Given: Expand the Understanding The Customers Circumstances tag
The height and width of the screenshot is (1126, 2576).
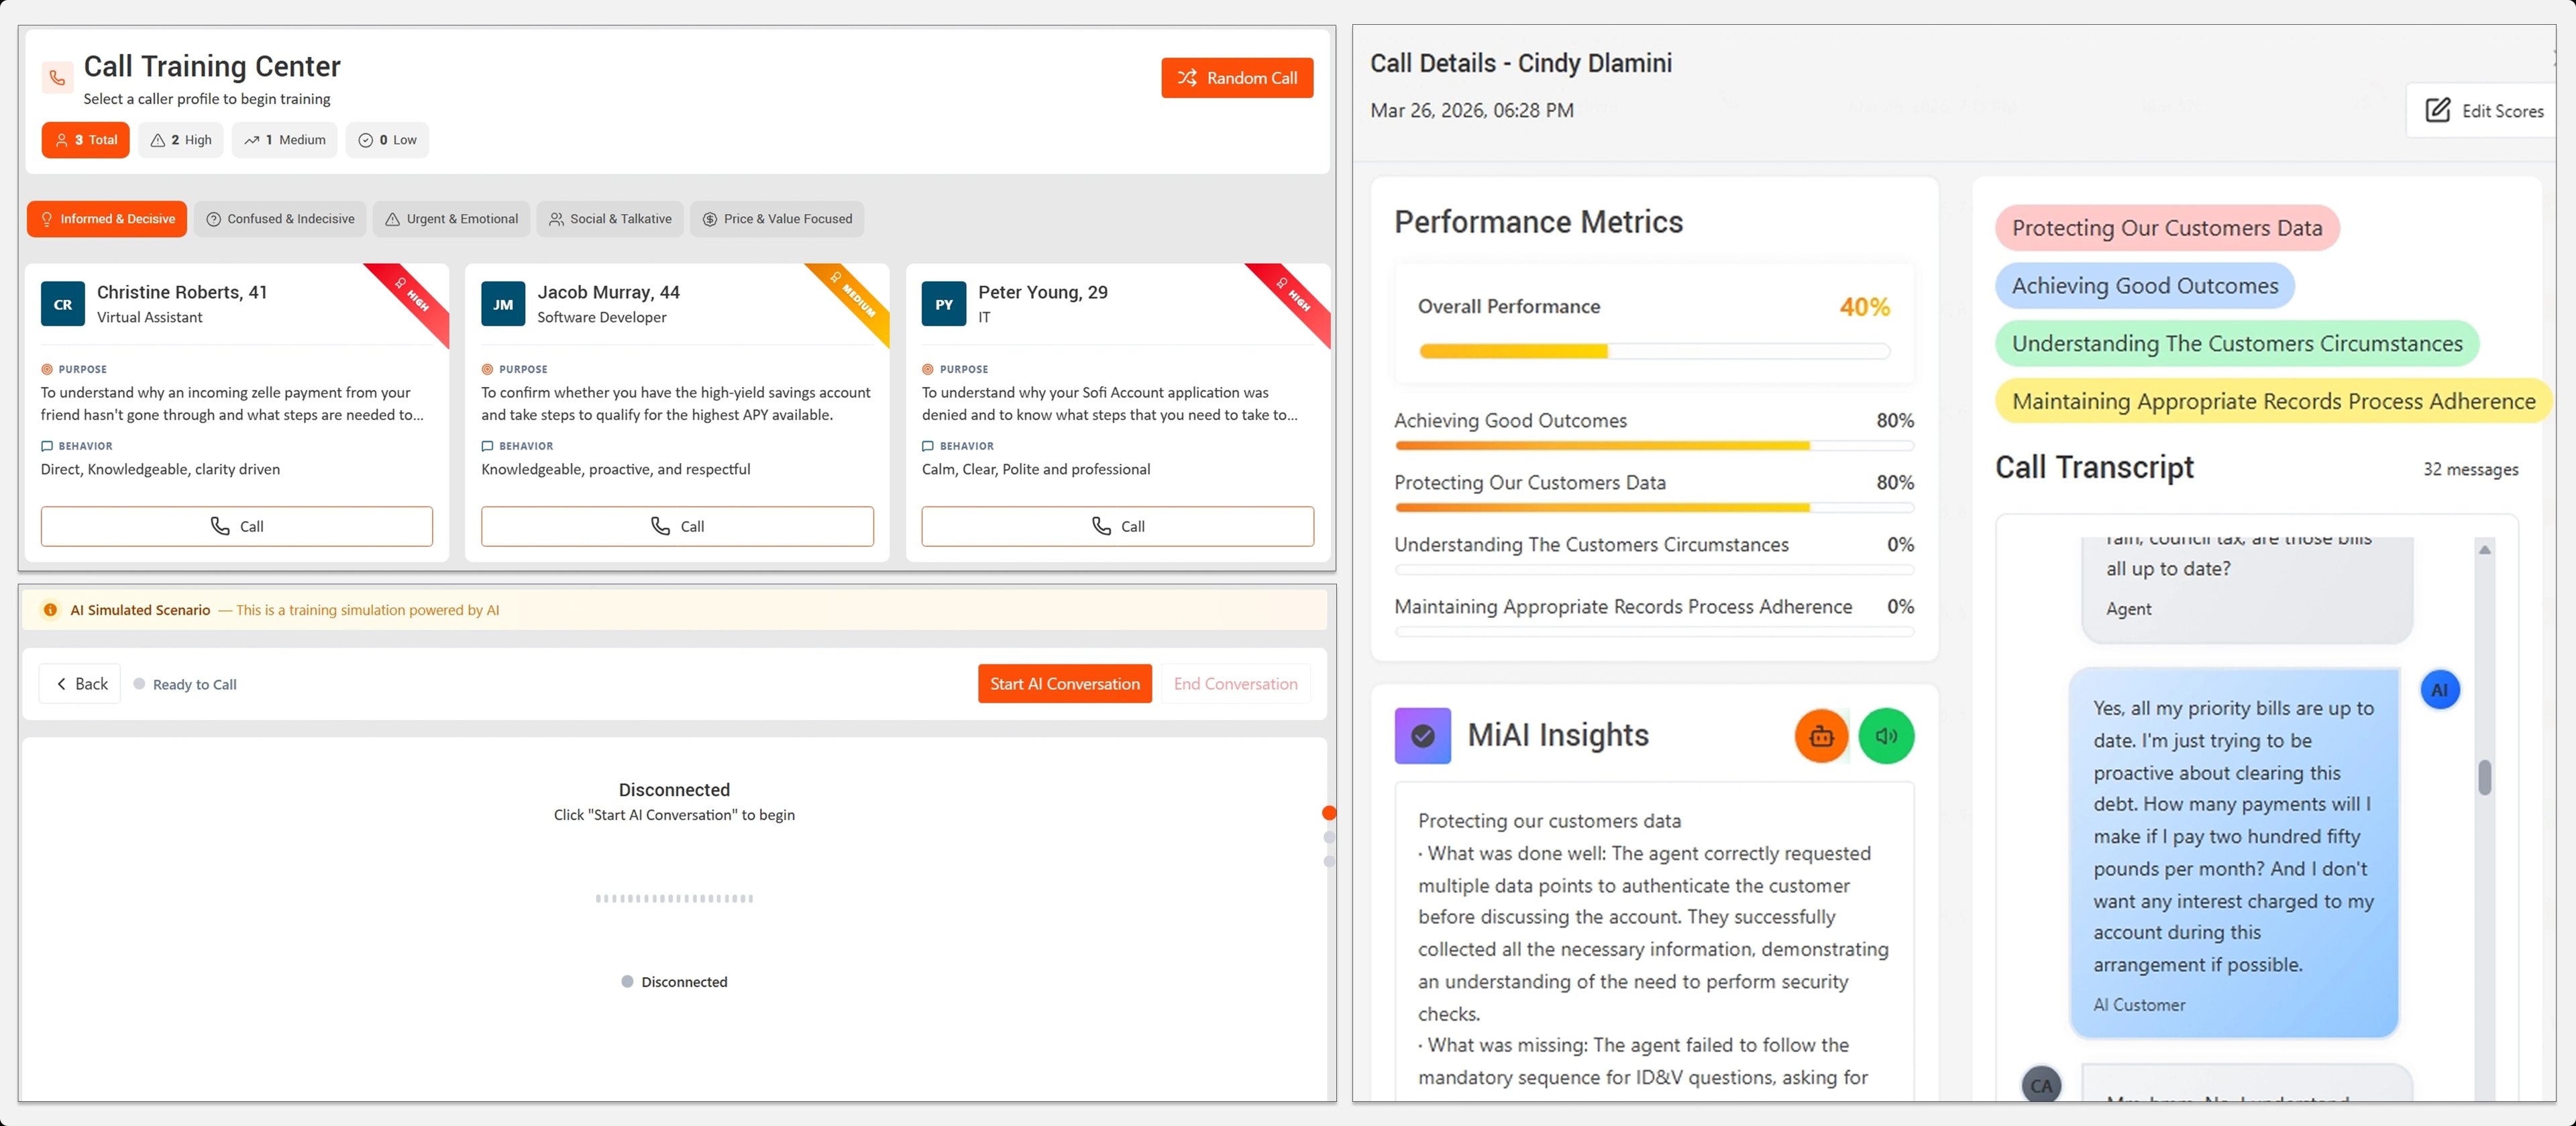Looking at the screenshot, I should (x=2237, y=343).
